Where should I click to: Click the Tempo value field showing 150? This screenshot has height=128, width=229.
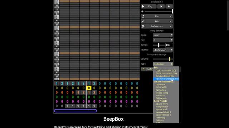[x=169, y=45]
